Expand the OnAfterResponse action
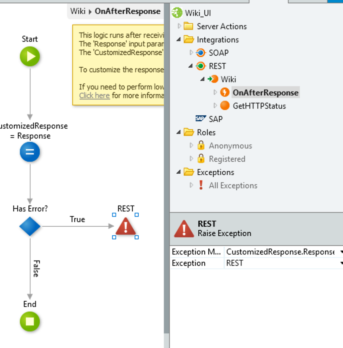The image size is (343, 348). [215, 92]
